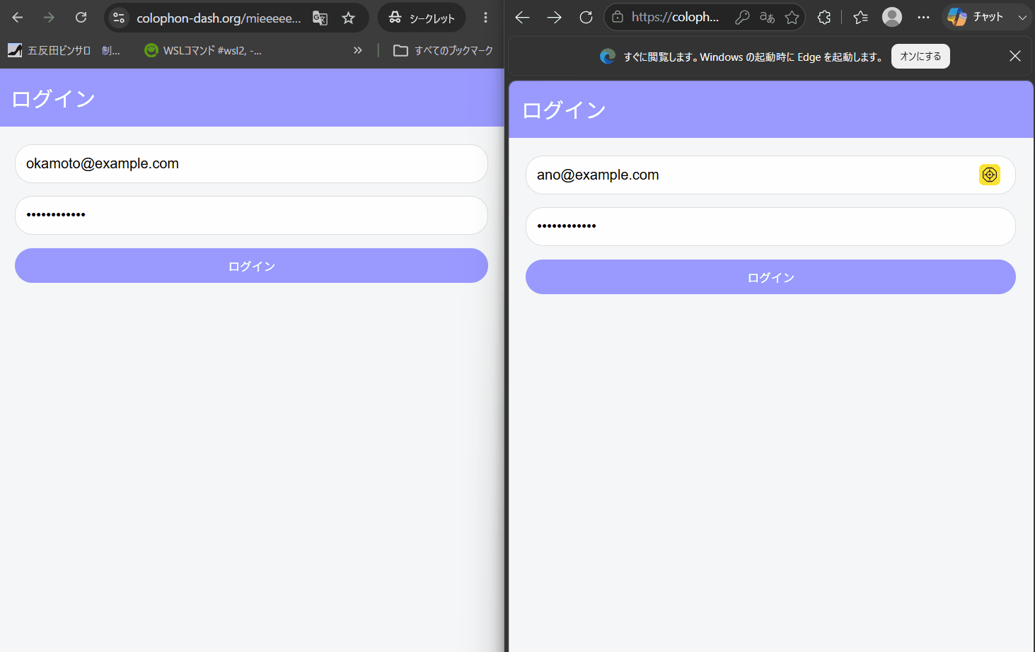Click Edge password key icon
The height and width of the screenshot is (652, 1035).
pos(742,17)
